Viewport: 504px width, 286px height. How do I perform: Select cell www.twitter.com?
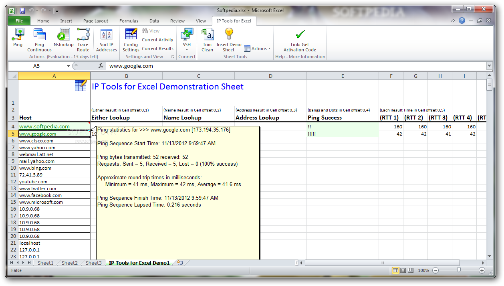tap(54, 189)
